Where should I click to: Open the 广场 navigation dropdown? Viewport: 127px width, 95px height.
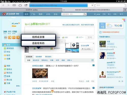coord(34,14)
